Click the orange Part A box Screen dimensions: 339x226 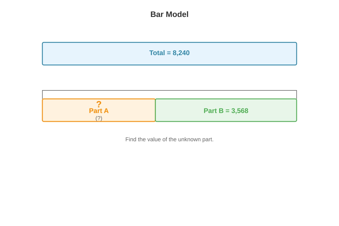[x=99, y=110]
